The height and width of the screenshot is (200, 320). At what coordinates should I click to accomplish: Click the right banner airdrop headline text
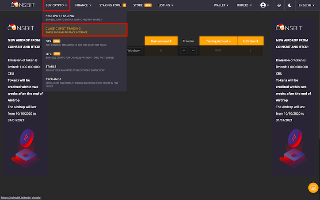coord(292,43)
